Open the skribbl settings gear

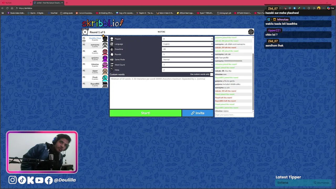coord(251,32)
